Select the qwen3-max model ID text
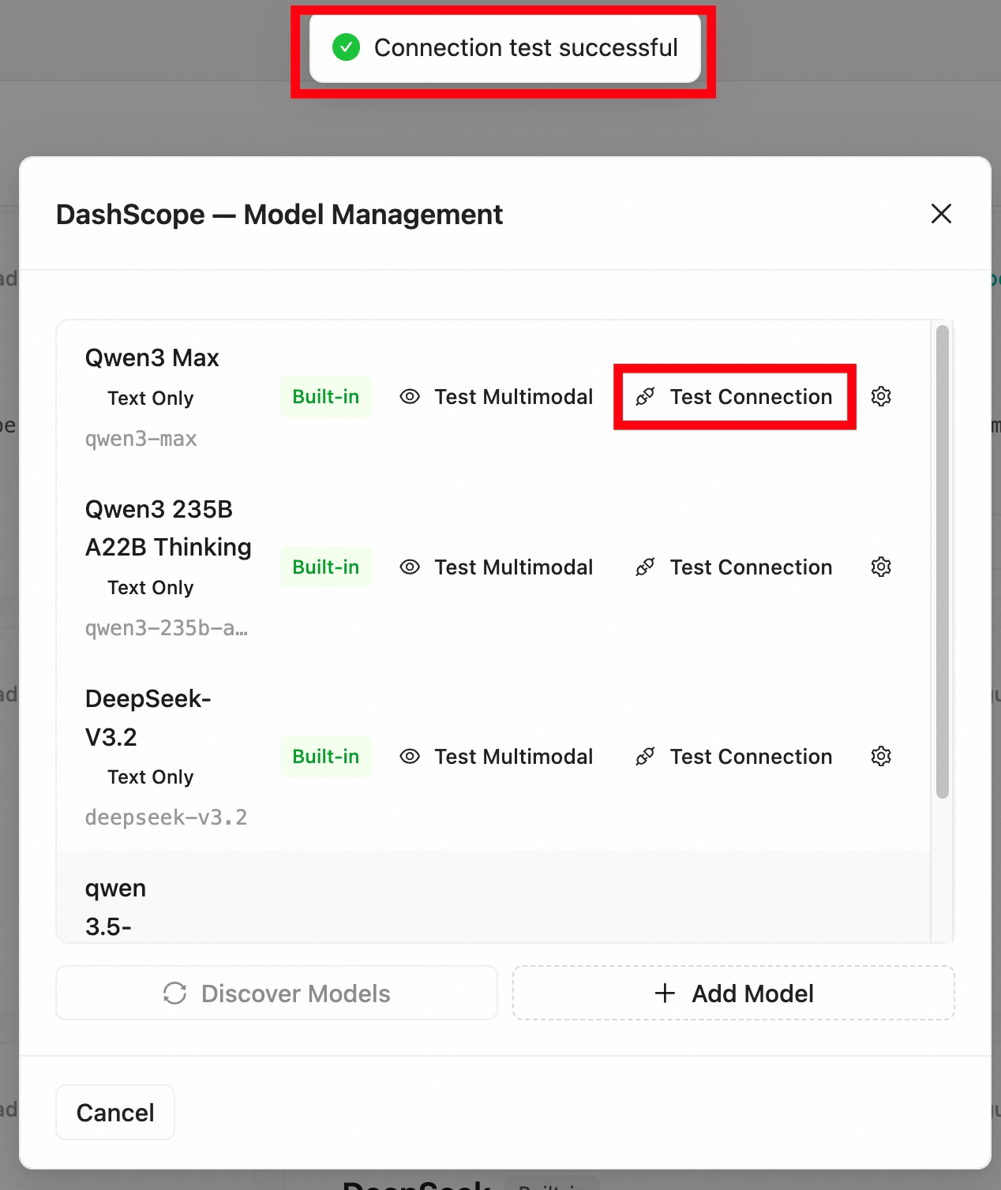This screenshot has height=1190, width=1001. 141,439
